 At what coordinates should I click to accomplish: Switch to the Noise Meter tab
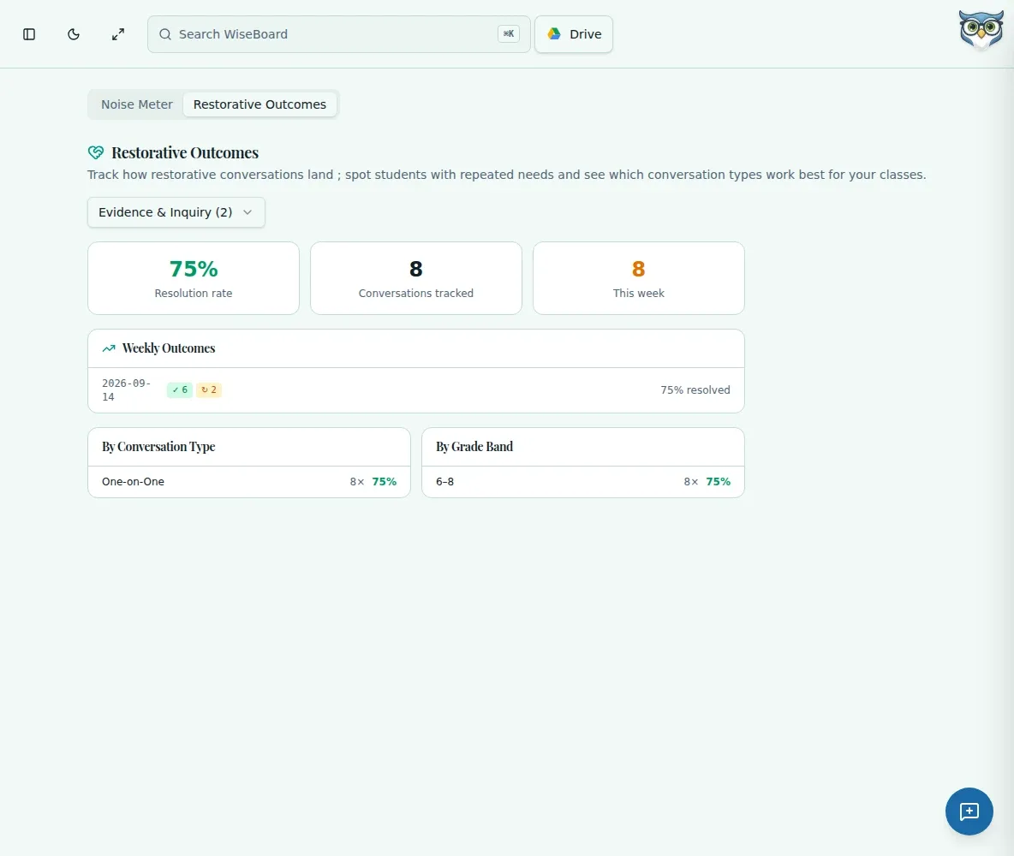tap(137, 104)
